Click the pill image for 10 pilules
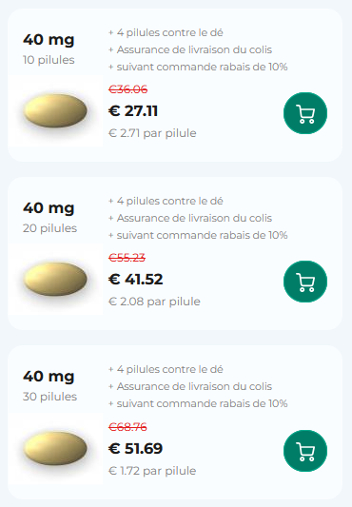This screenshot has width=352, height=507. pos(55,110)
